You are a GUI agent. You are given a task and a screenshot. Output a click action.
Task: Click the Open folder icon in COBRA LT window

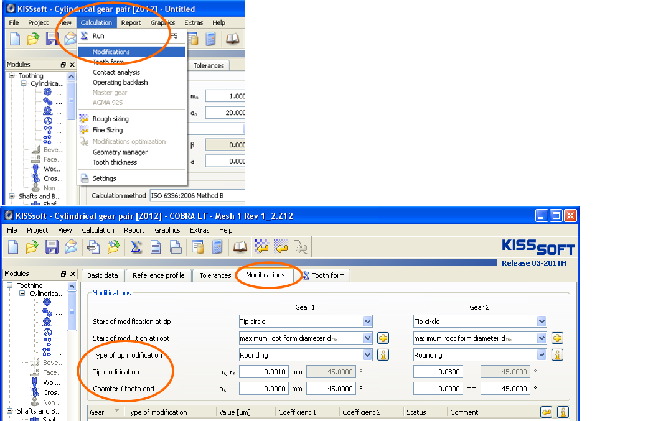(32, 247)
